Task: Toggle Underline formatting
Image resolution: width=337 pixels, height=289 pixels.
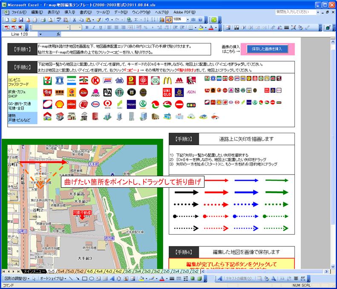Action: click(101, 28)
